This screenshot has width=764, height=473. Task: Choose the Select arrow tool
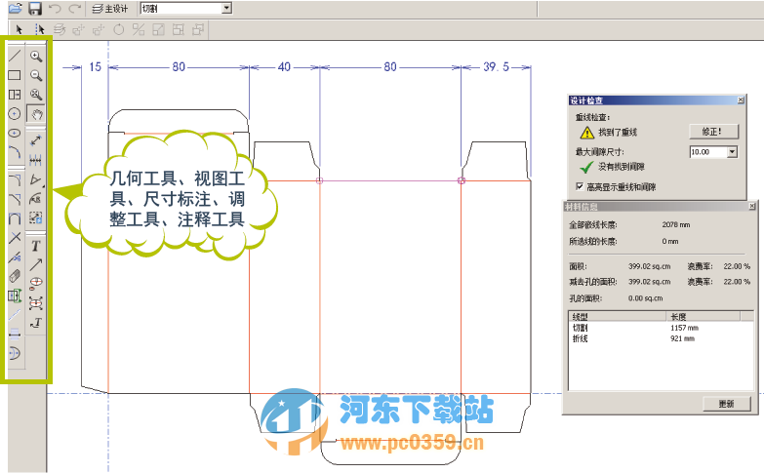20,29
